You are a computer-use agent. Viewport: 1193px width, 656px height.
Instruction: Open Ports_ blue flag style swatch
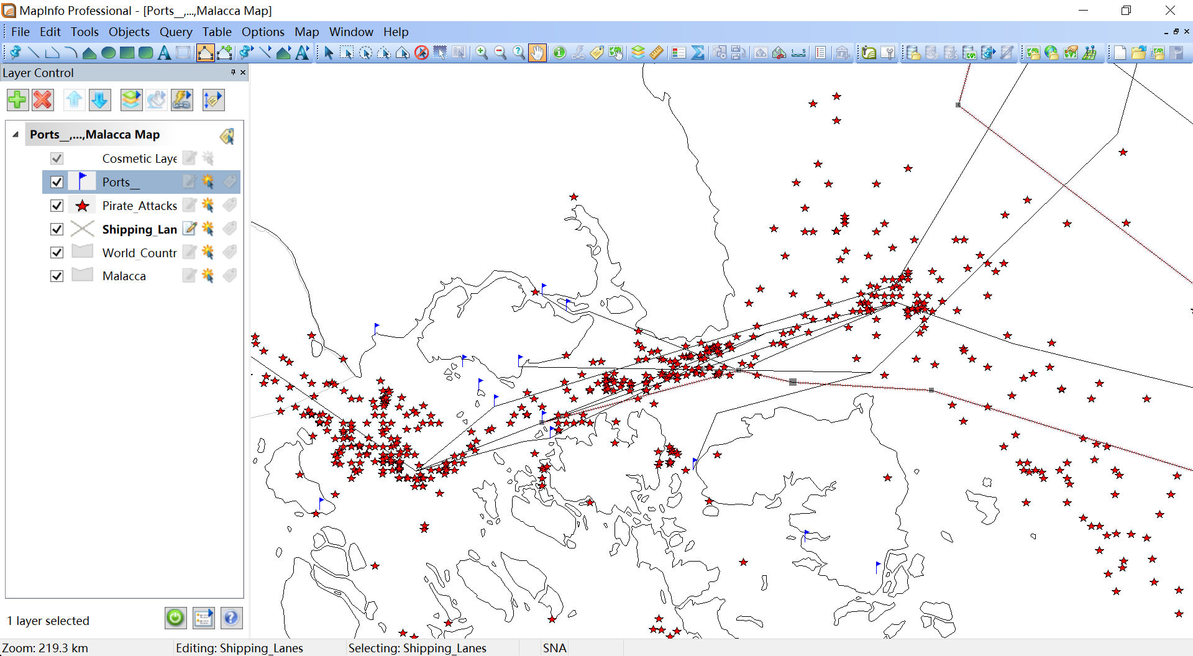(x=82, y=181)
